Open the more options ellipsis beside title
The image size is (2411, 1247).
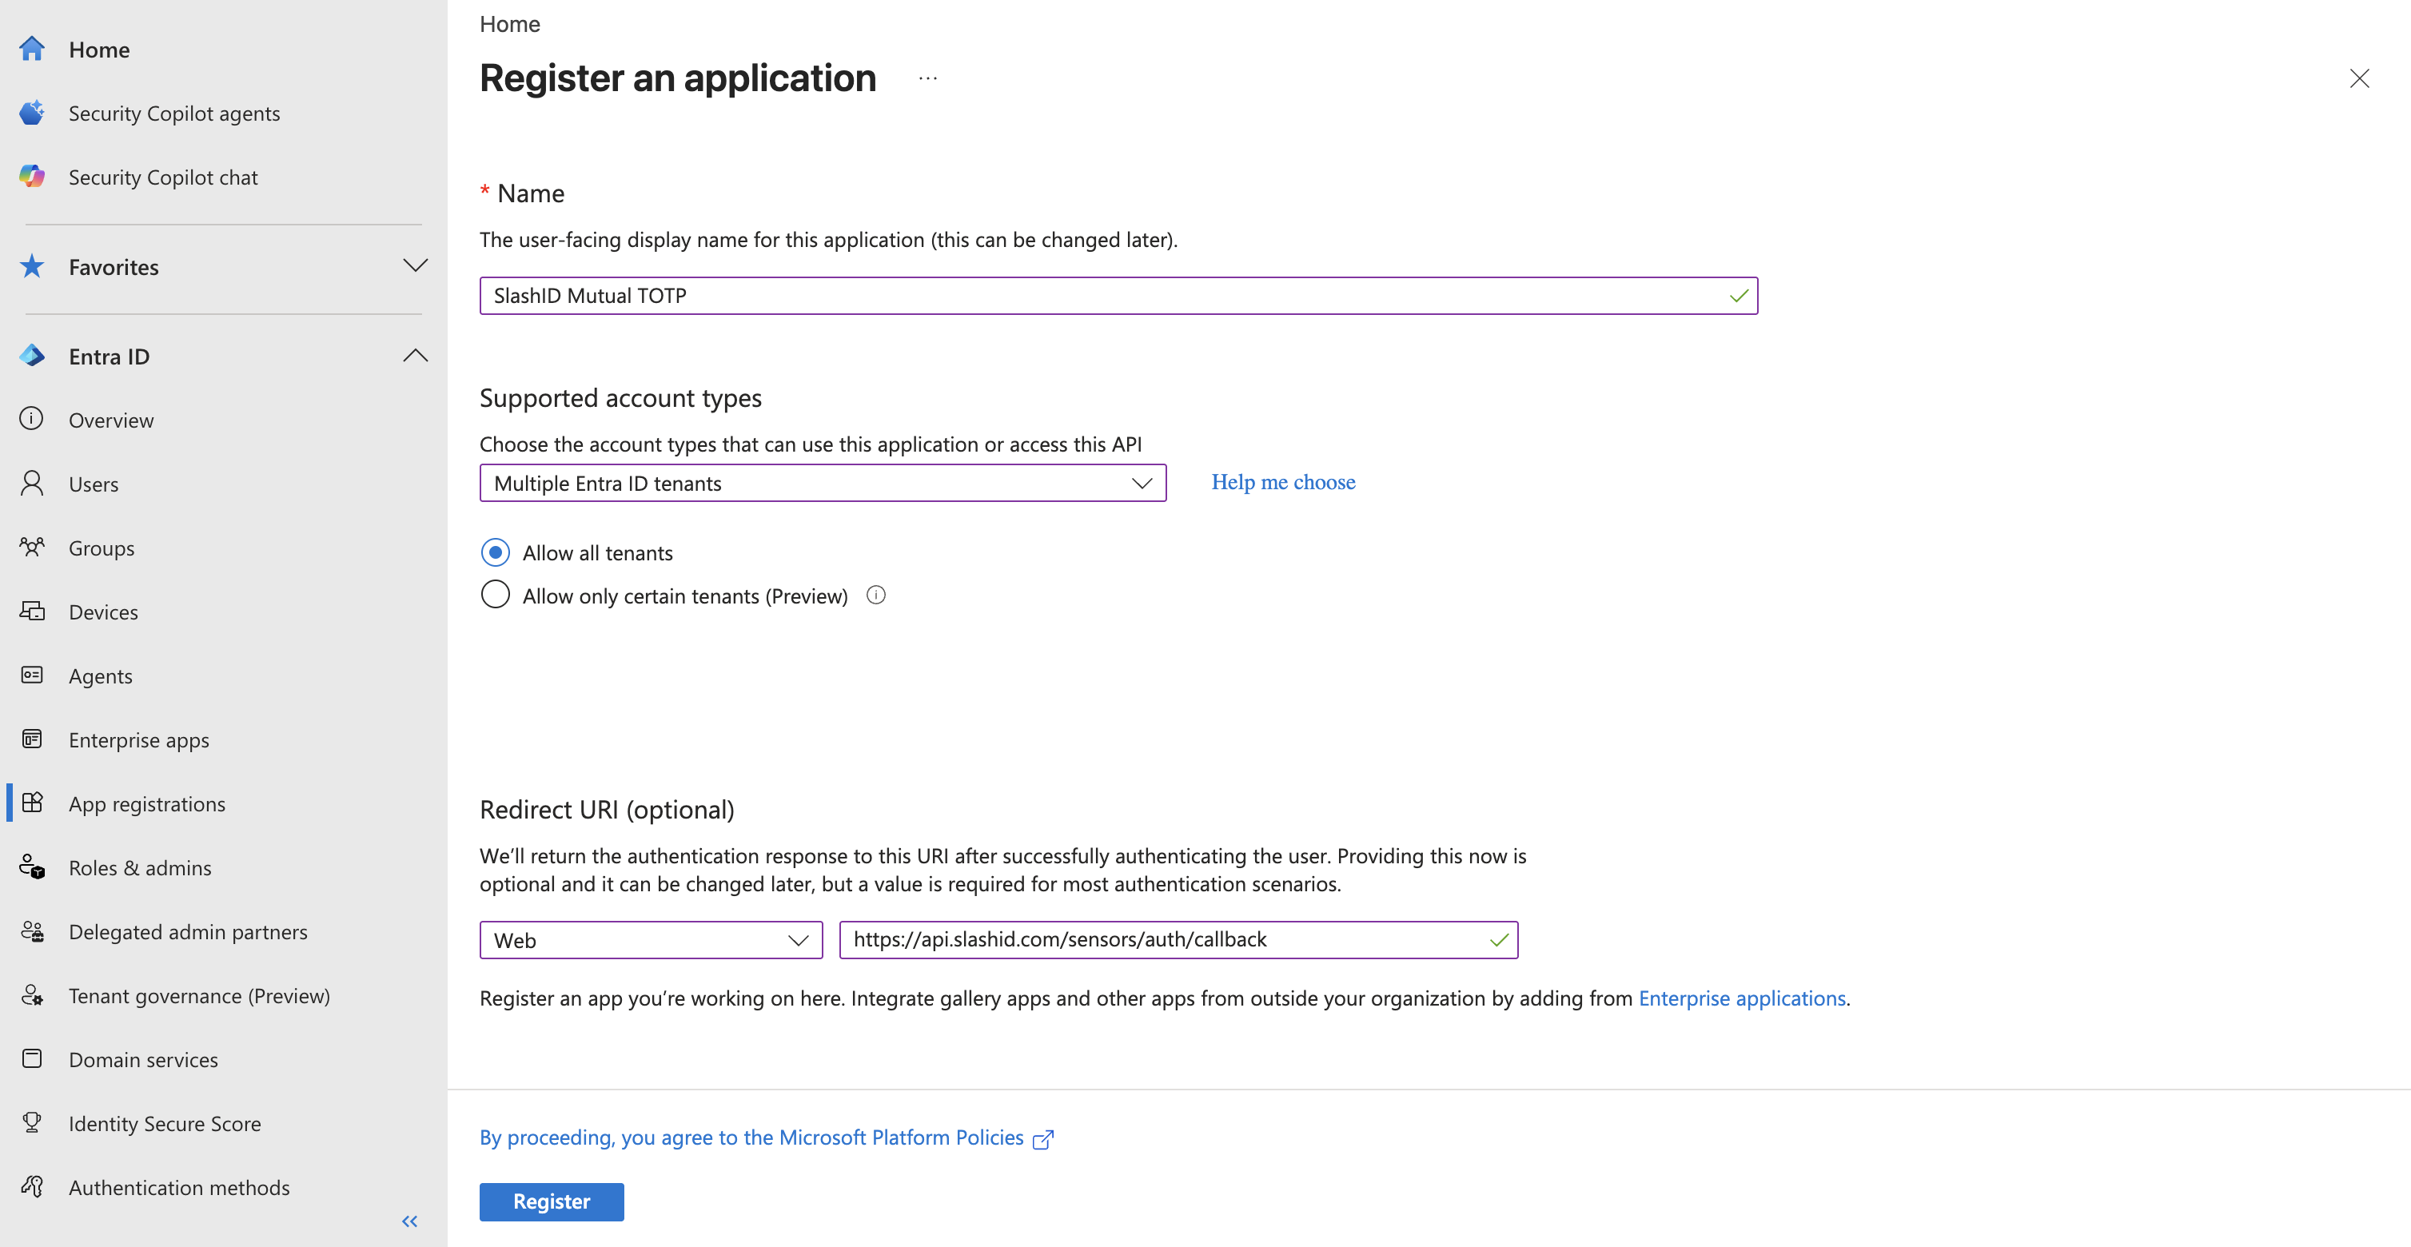coord(927,78)
